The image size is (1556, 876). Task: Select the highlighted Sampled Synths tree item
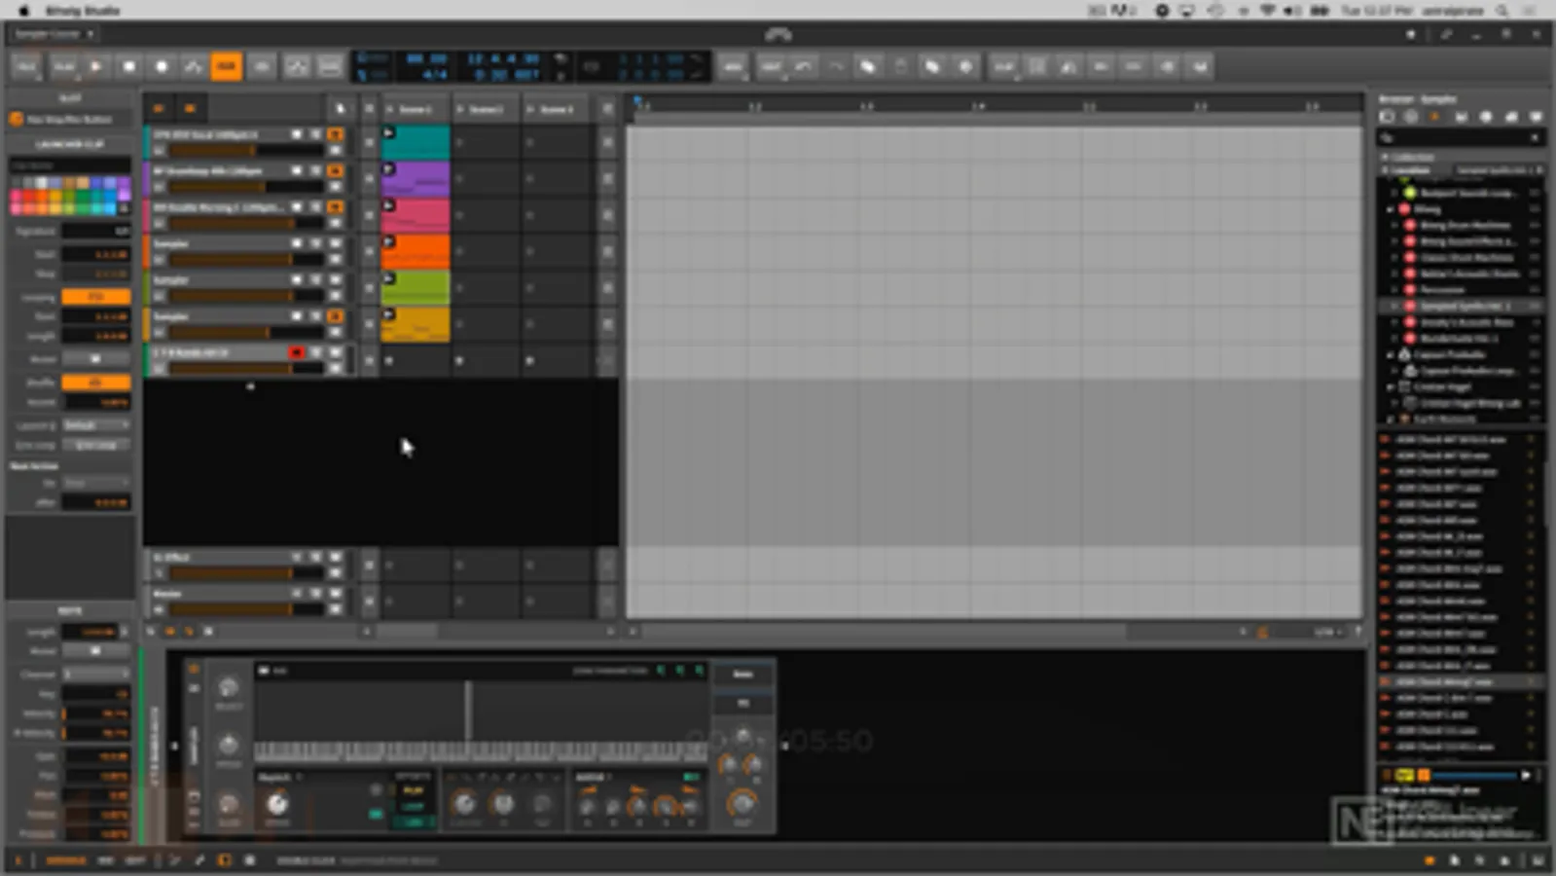[x=1462, y=306]
